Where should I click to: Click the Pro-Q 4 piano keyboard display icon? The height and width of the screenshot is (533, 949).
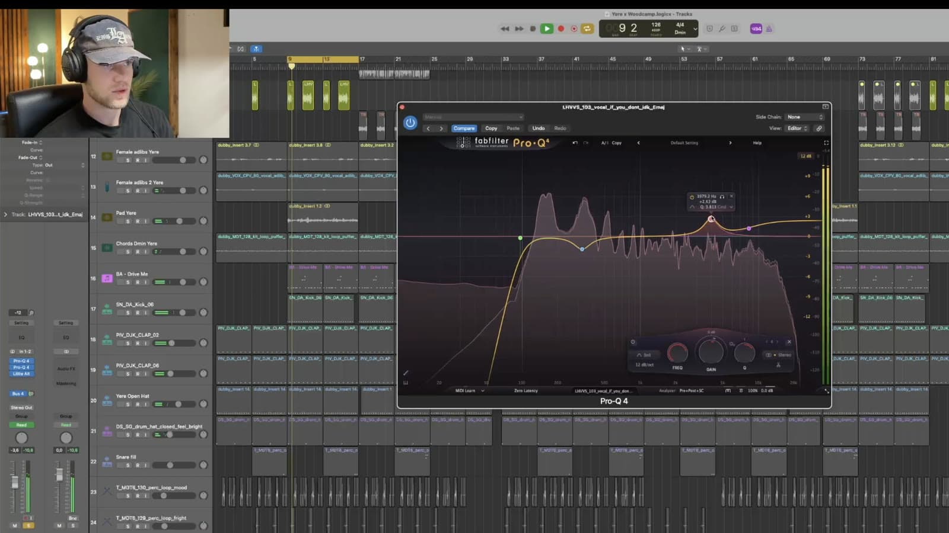[x=406, y=383]
